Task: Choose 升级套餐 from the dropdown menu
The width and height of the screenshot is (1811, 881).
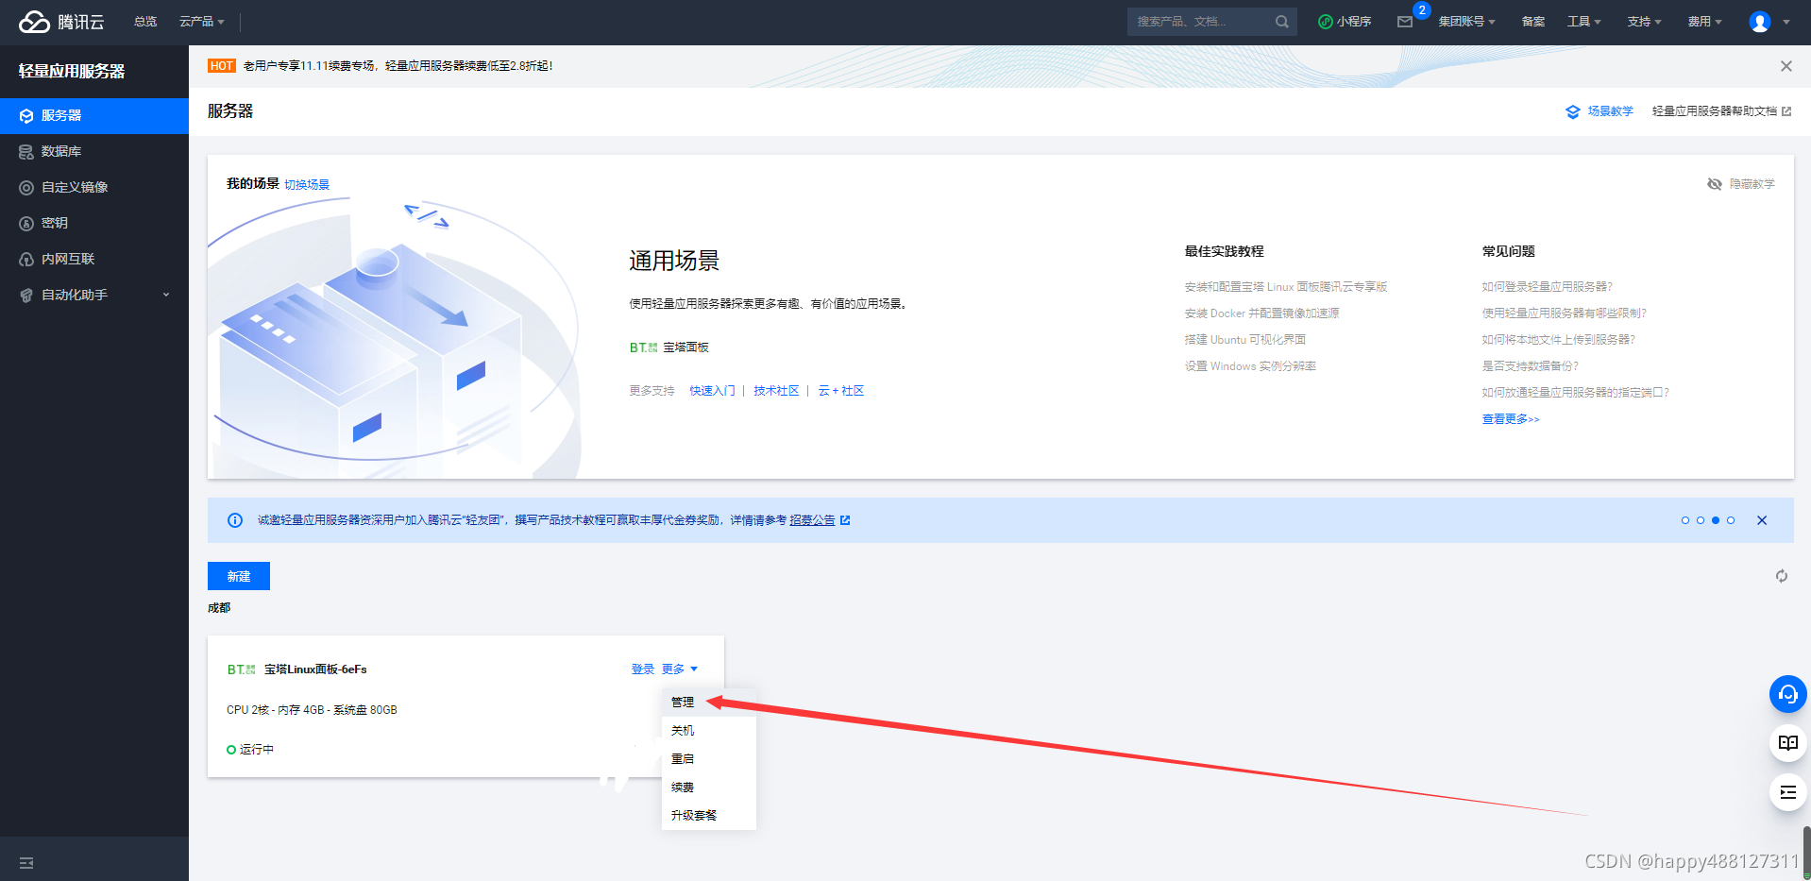Action: click(709, 816)
